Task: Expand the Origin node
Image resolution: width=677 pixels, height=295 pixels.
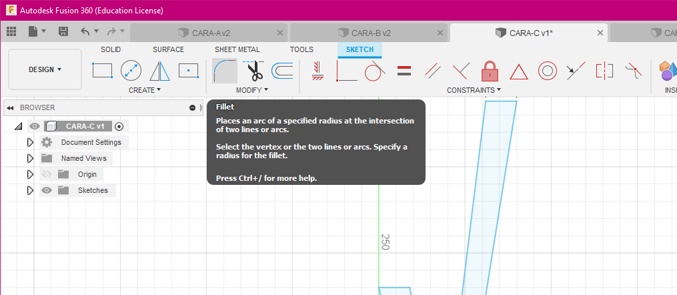Action: [30, 174]
